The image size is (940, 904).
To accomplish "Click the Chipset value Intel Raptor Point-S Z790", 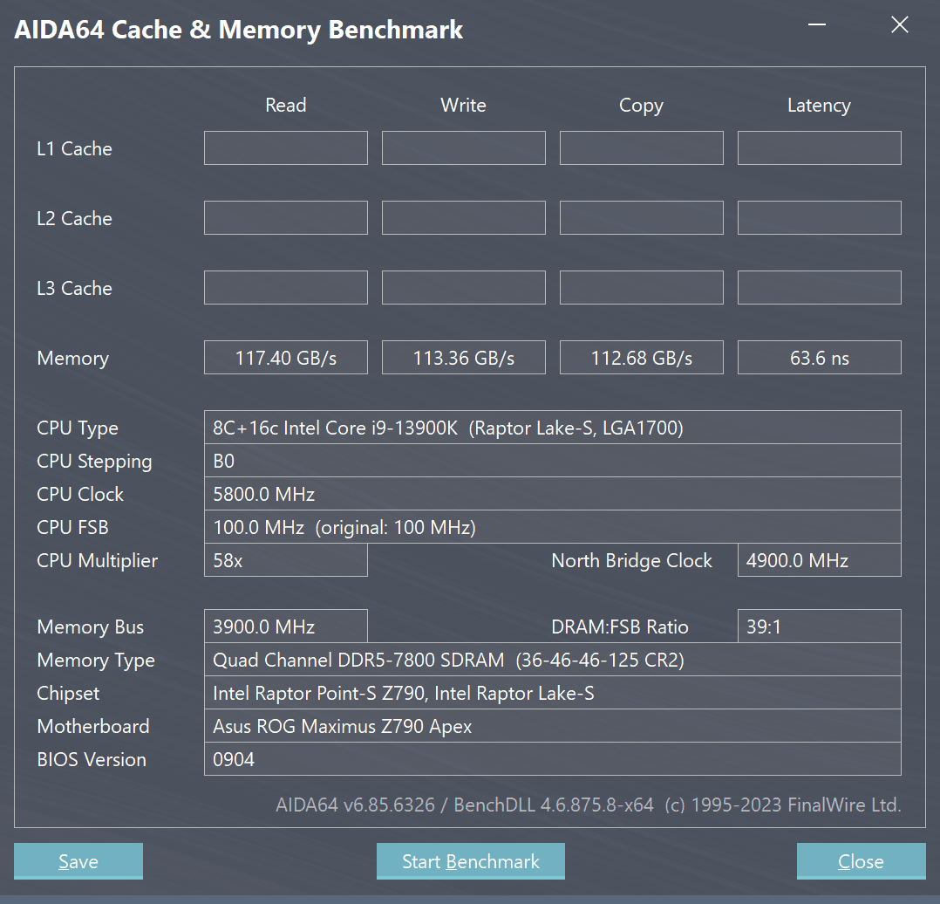I will pyautogui.click(x=552, y=693).
